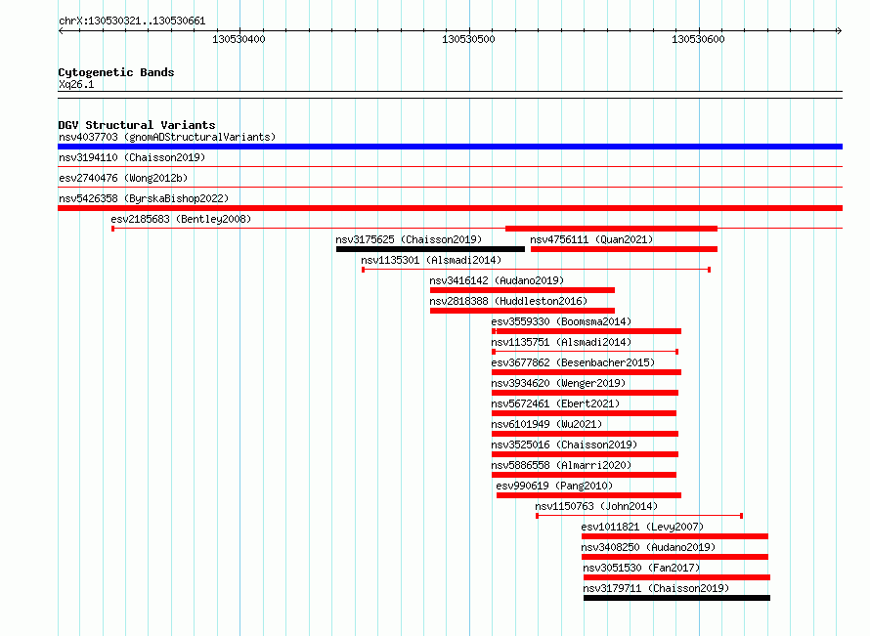Open the nsv1135301 (Alsmadi2014) label
The height and width of the screenshot is (636, 870).
pos(431,260)
